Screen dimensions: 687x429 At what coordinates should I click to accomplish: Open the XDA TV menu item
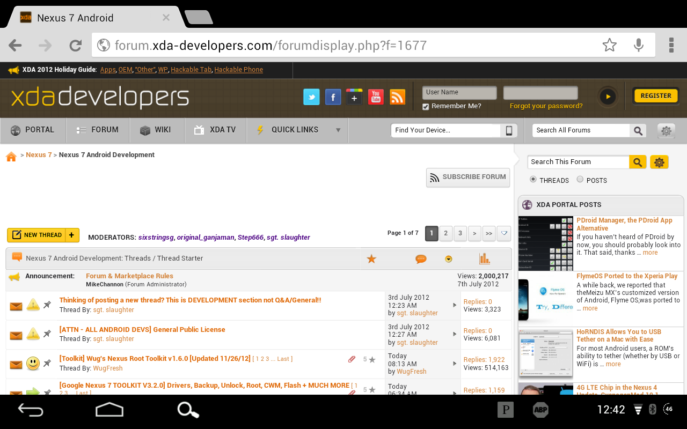[215, 130]
